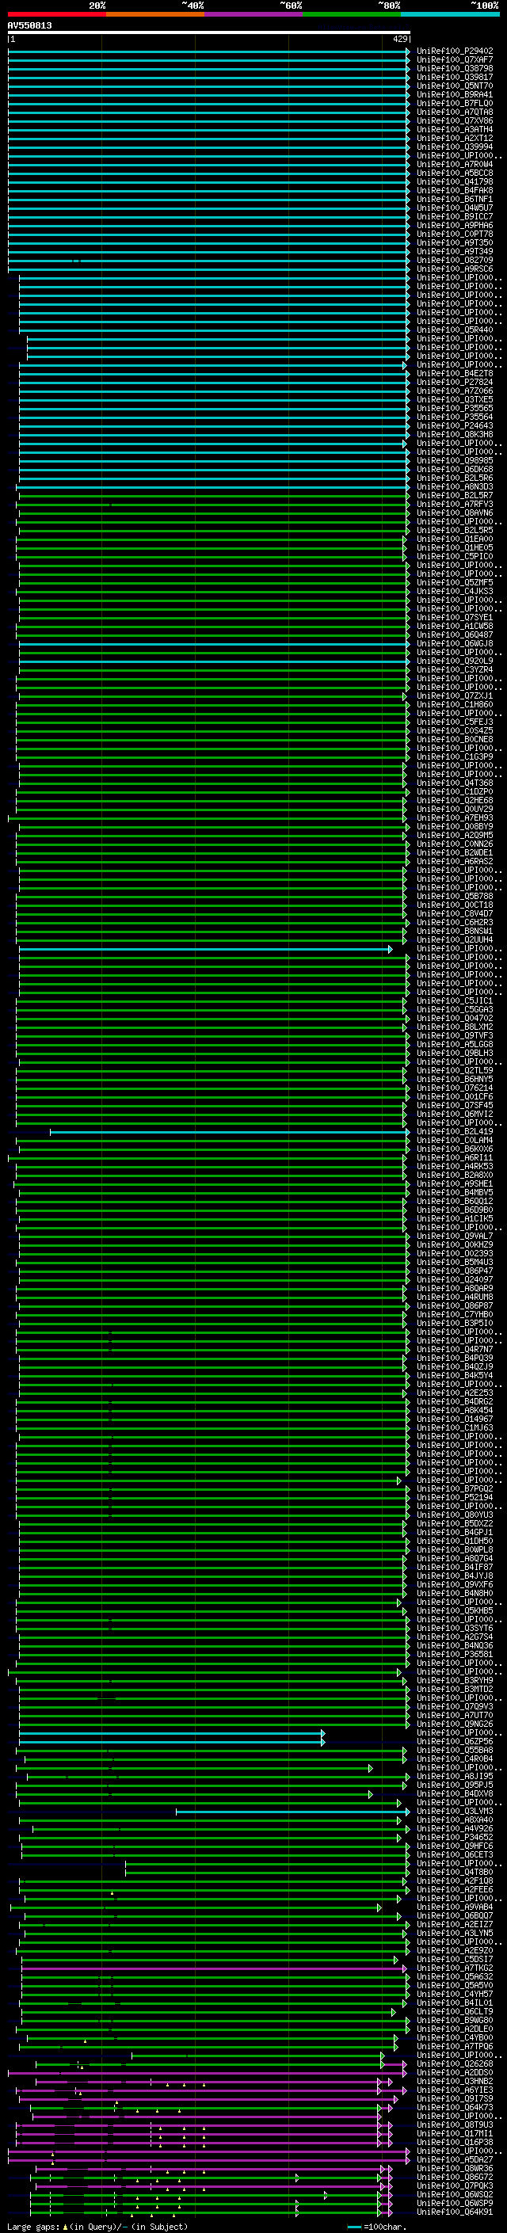Viewport: 507px width, 2233px height.
Task: Select alignment label UniRef100_Q64K91
Action: pyautogui.click(x=455, y=2212)
